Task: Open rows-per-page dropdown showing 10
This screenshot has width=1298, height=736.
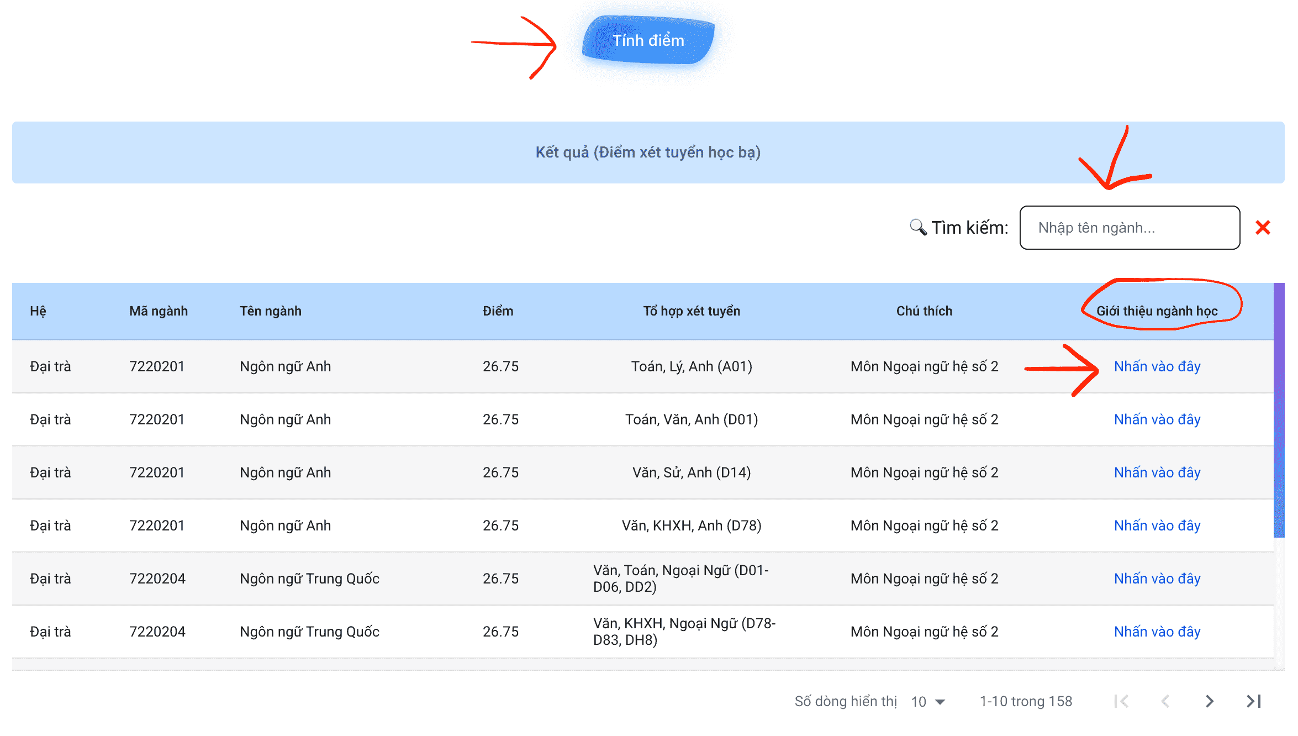Action: coord(928,702)
